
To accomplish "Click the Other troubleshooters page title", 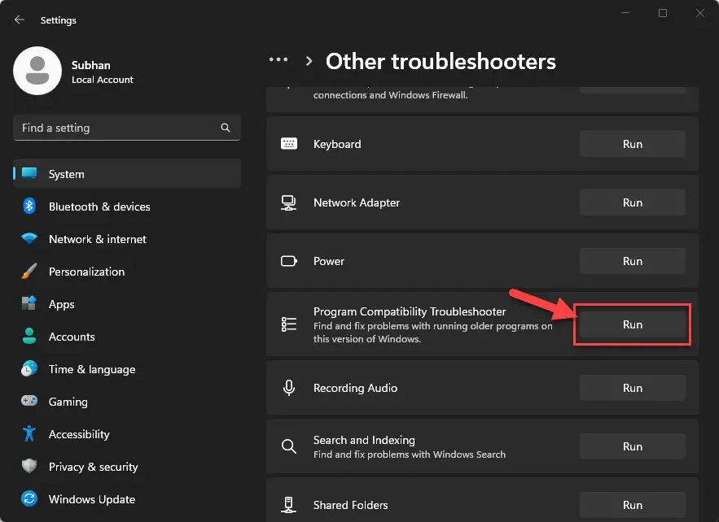I will coord(441,61).
